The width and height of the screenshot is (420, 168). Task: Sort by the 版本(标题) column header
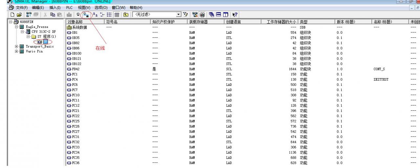(x=354, y=22)
